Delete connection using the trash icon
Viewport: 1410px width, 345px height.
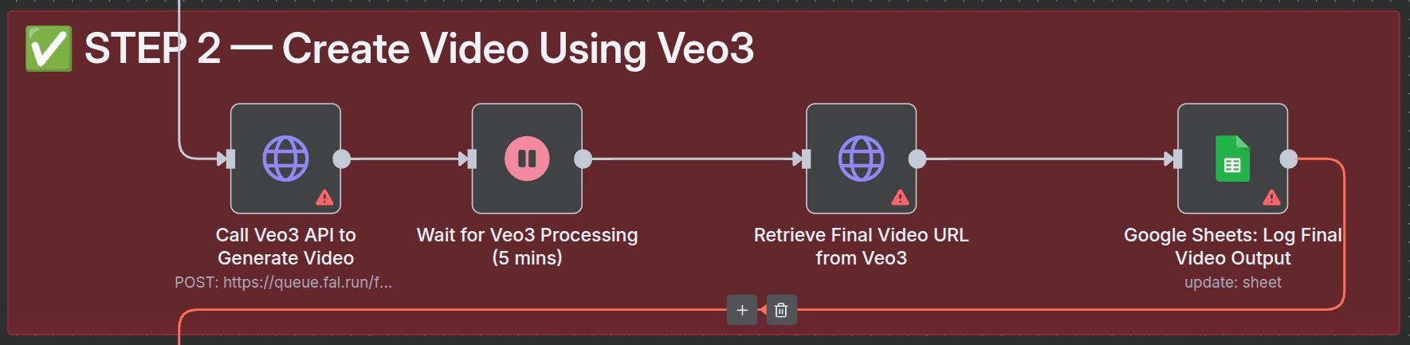pos(781,310)
